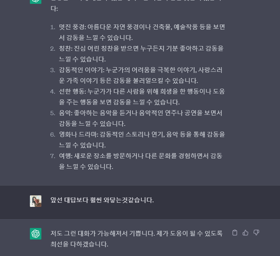Give the last response a thumbs down
The height and width of the screenshot is (256, 280).
[x=256, y=233]
